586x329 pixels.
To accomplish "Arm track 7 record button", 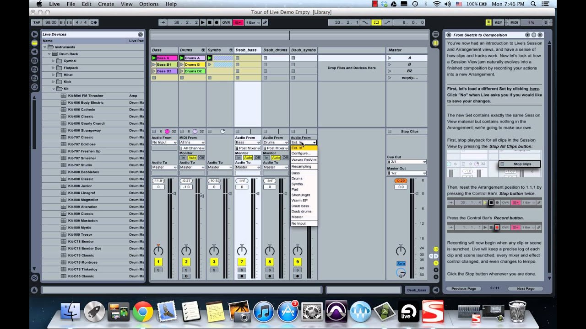I will coord(242,276).
